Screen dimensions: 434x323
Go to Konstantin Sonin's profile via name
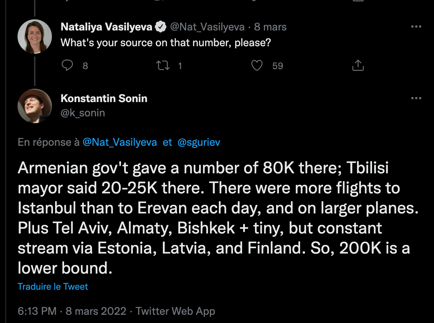104,98
